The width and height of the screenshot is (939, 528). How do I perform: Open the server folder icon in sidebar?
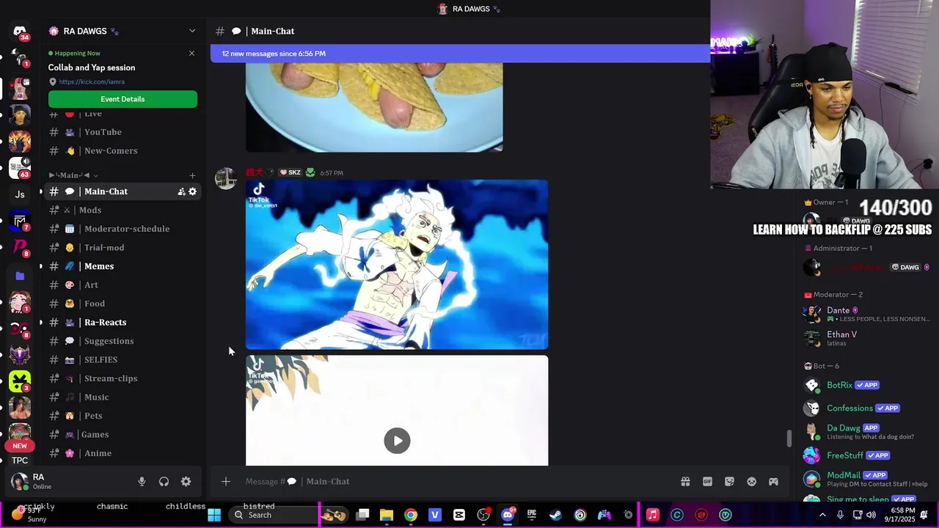[20, 276]
